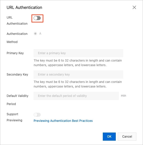Click the Authentication Method label
Viewport: 143px width, 145px height.
17,38
